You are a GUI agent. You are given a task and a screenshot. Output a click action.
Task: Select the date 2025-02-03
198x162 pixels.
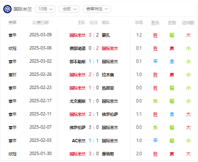point(41,140)
